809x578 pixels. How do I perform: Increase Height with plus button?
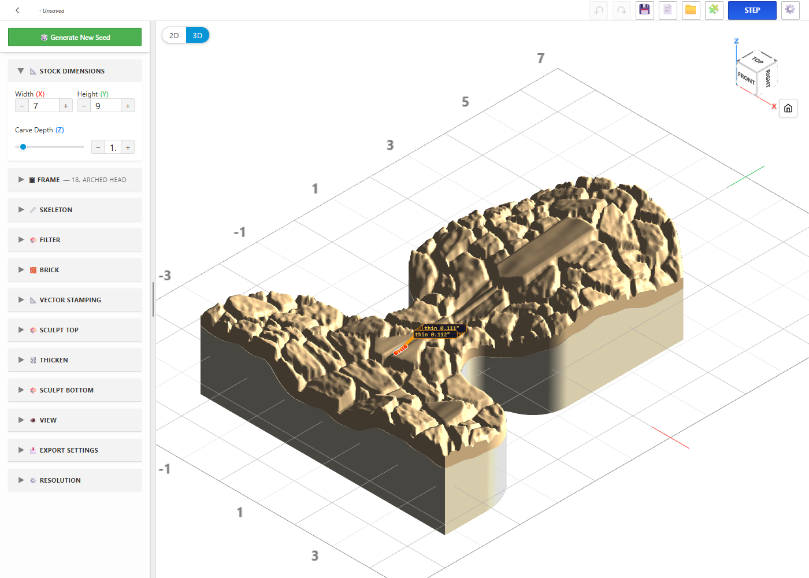click(128, 106)
